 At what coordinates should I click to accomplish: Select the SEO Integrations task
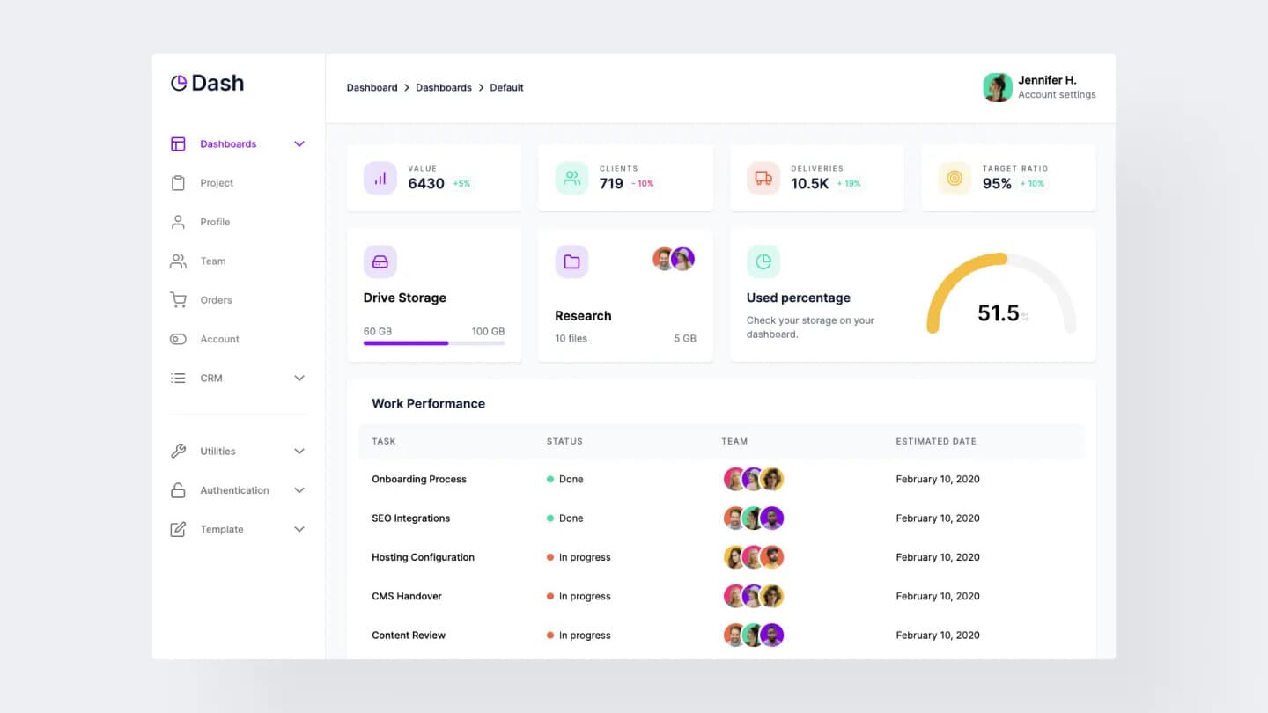point(410,518)
